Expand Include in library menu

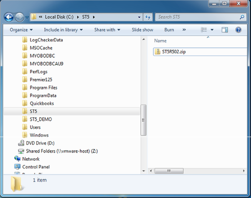tap(63, 30)
